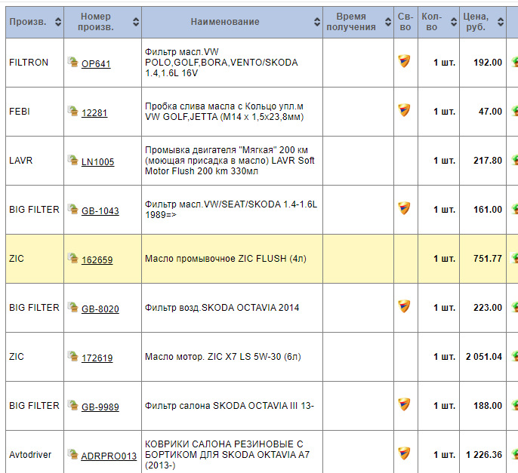Click the price 188.00 cell

(x=483, y=406)
